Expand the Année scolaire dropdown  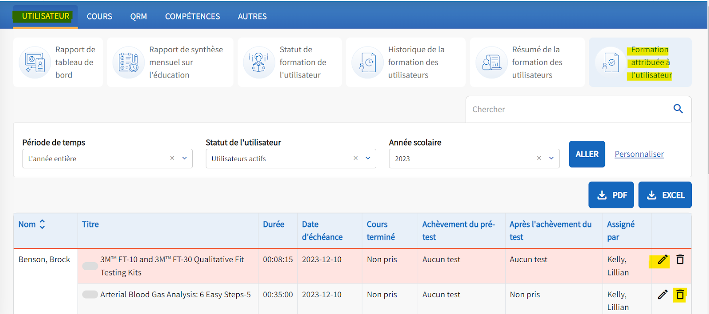point(551,158)
